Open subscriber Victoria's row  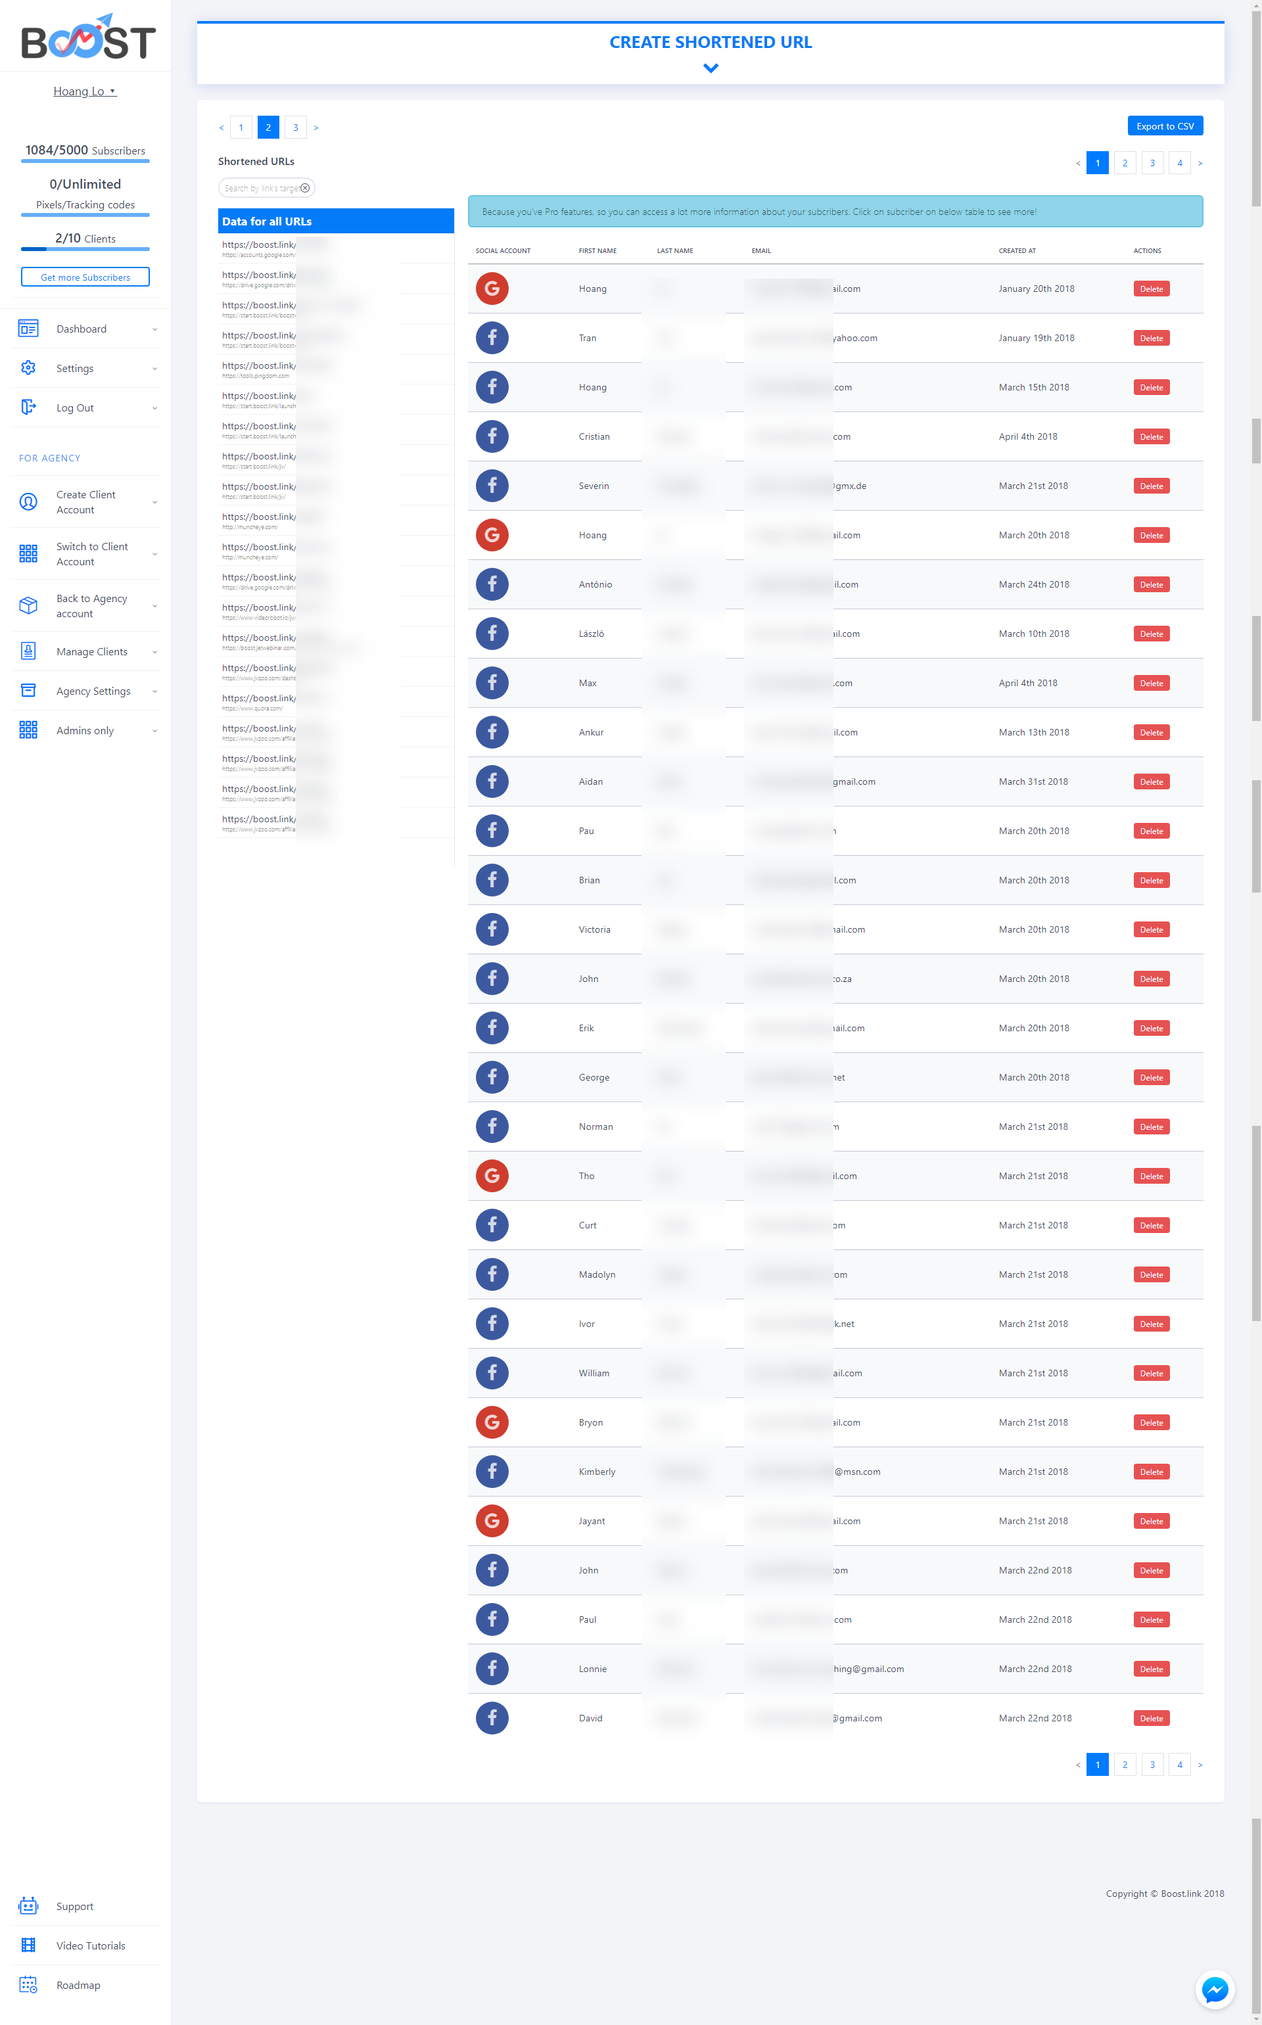click(835, 929)
